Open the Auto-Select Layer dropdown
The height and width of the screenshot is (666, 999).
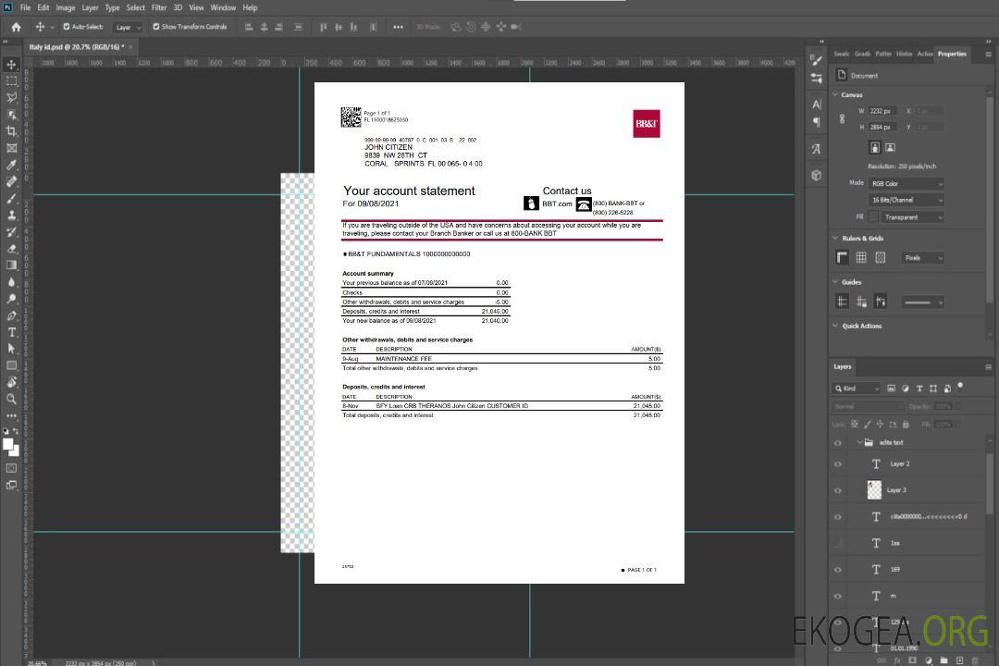(x=128, y=28)
